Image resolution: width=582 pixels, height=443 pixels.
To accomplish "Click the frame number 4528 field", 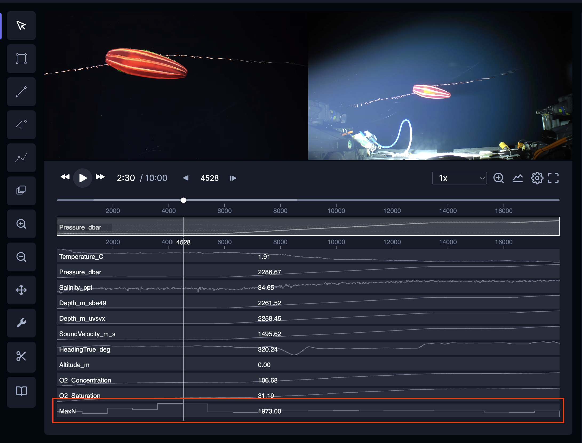I will pos(209,178).
